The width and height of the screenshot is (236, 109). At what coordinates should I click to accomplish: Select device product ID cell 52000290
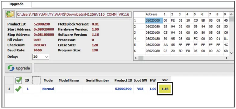123,89
